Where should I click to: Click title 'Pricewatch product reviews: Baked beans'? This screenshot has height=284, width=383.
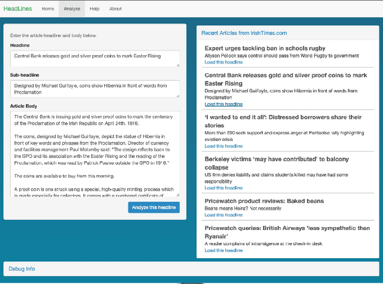coord(265,201)
